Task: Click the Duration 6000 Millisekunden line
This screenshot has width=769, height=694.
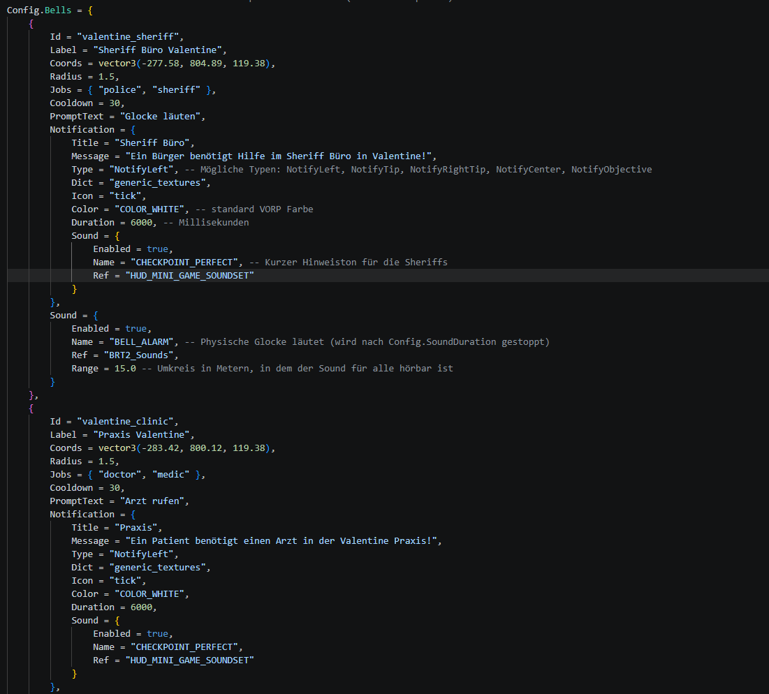Action: [160, 223]
